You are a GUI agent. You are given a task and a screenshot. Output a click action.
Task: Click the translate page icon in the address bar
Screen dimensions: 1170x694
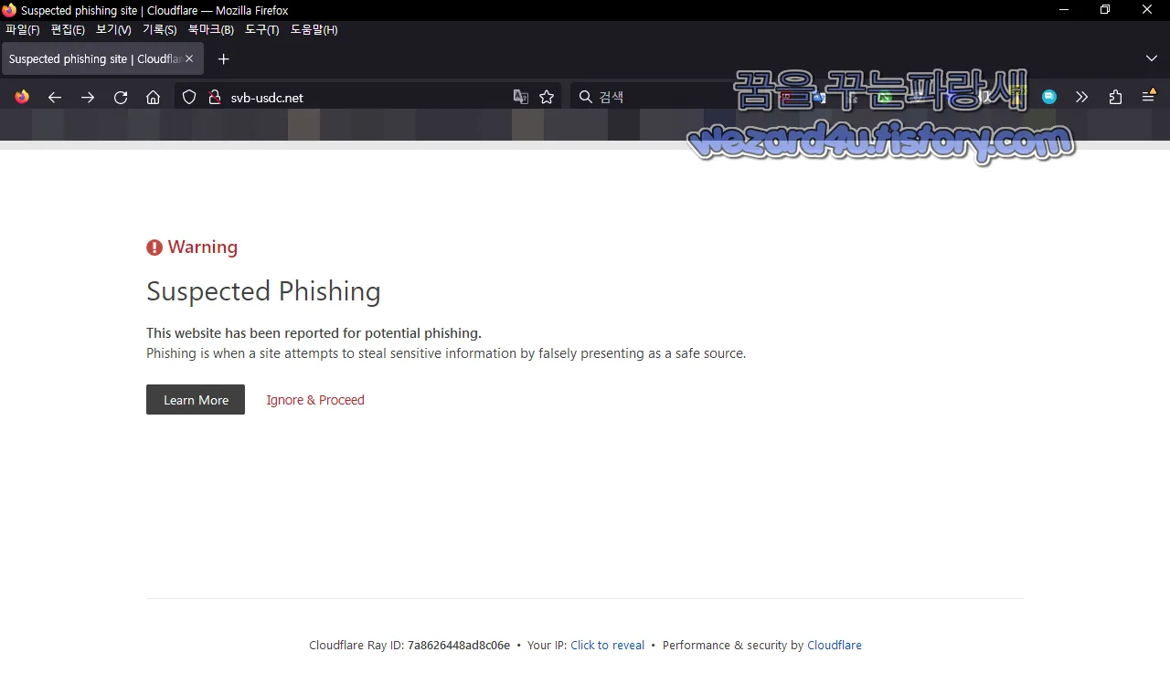[x=521, y=97]
